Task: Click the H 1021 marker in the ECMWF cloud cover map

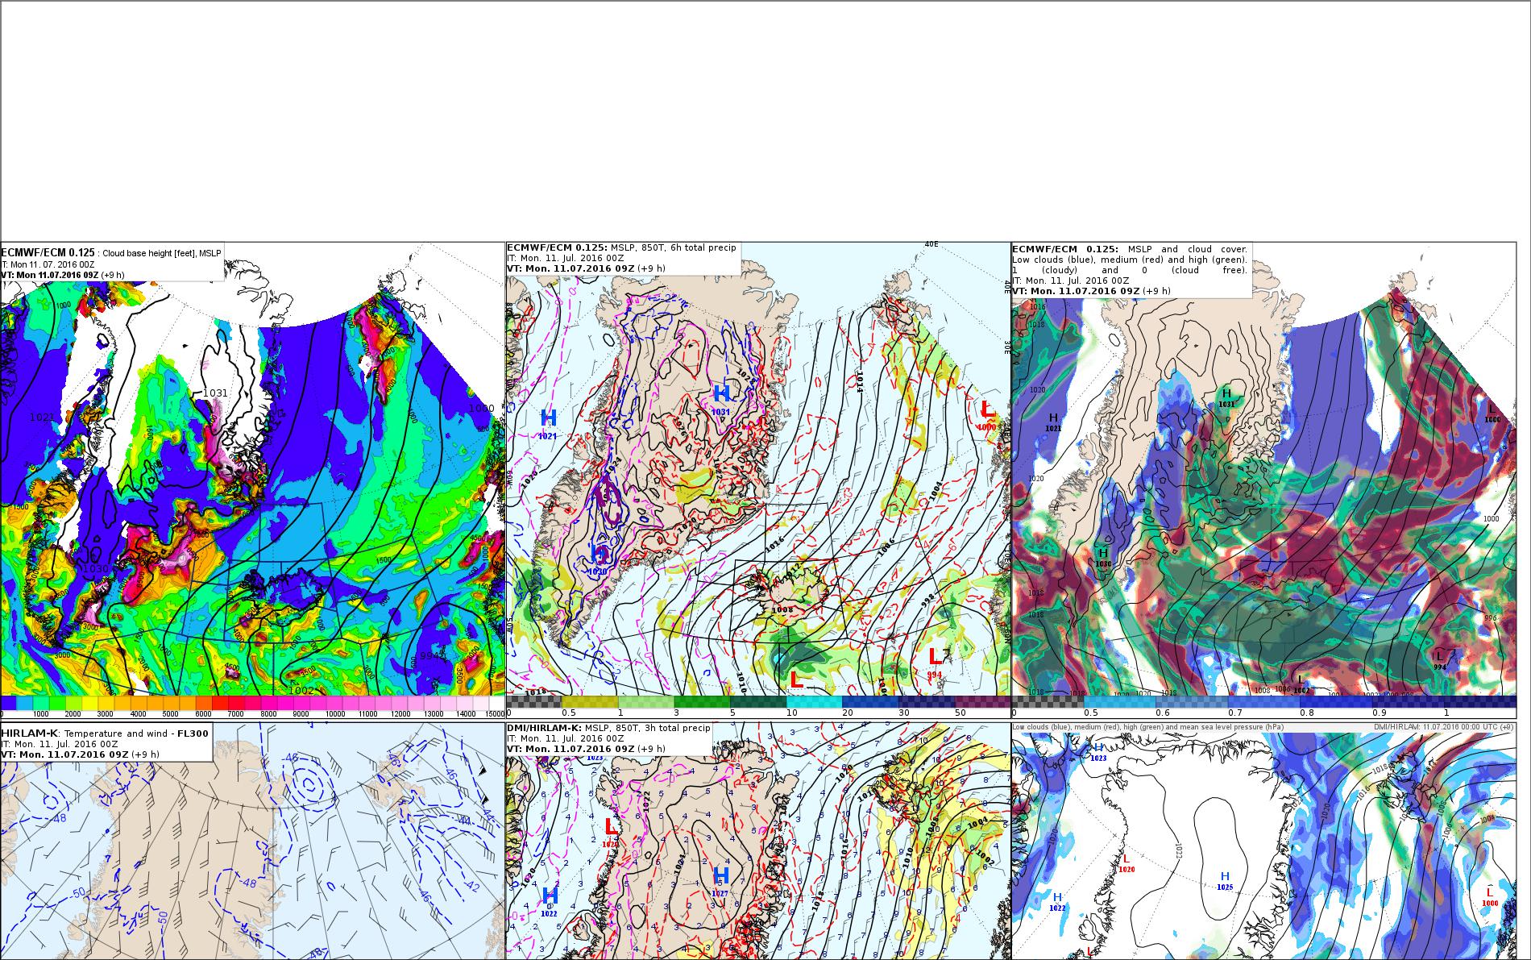Action: point(1053,422)
